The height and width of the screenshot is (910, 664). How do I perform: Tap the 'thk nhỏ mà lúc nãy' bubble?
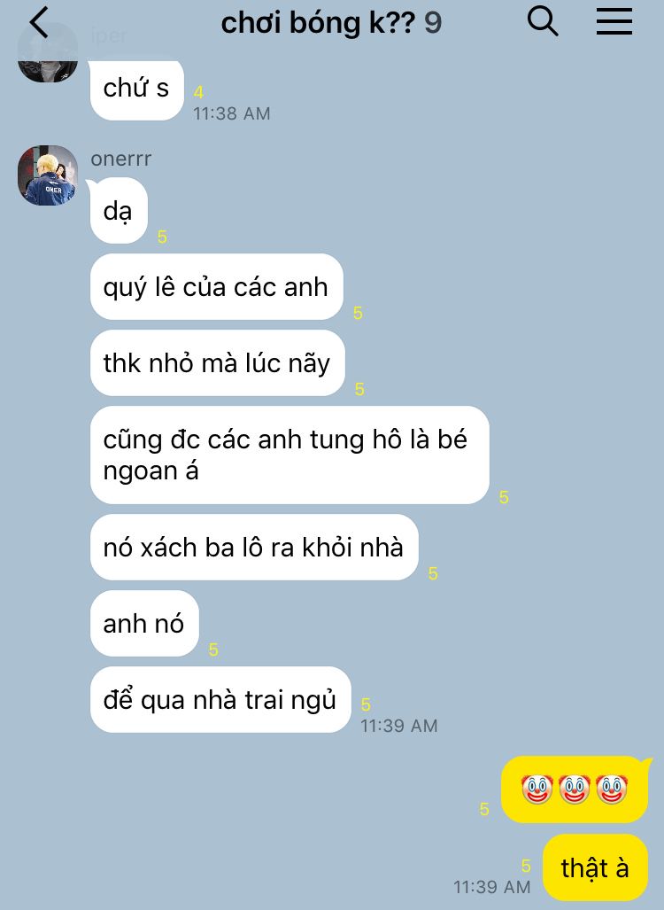pyautogui.click(x=218, y=362)
